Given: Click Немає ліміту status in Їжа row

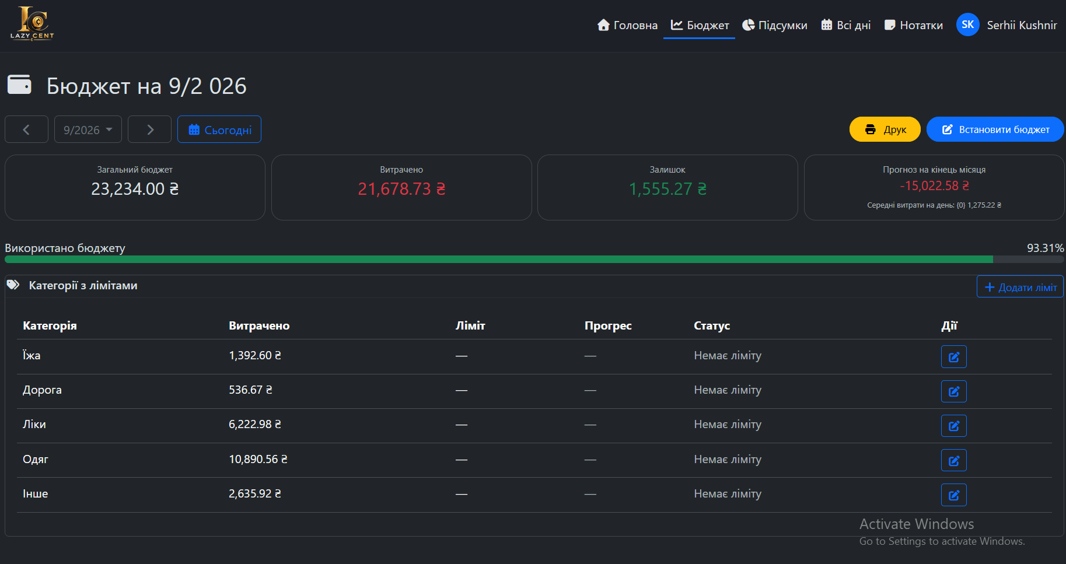Looking at the screenshot, I should pos(728,355).
